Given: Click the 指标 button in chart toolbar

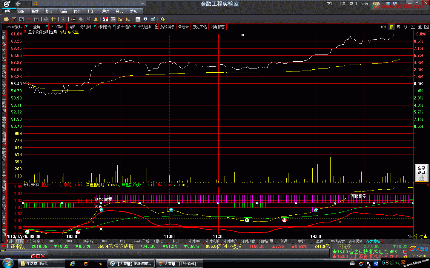Looking at the screenshot, I should click(x=72, y=27).
